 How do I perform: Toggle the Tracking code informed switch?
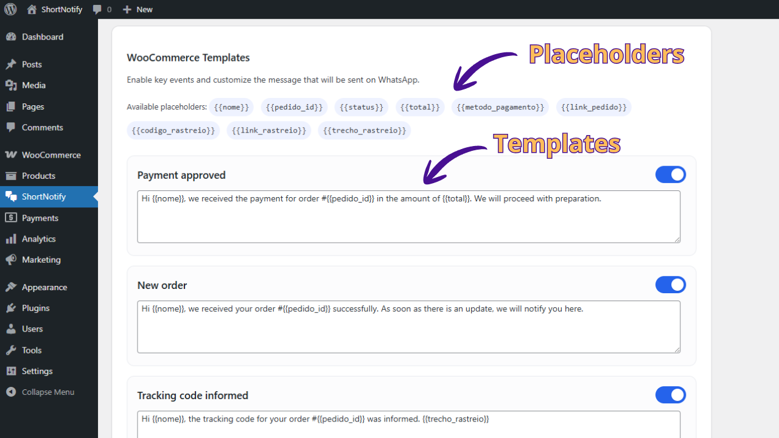click(x=670, y=395)
